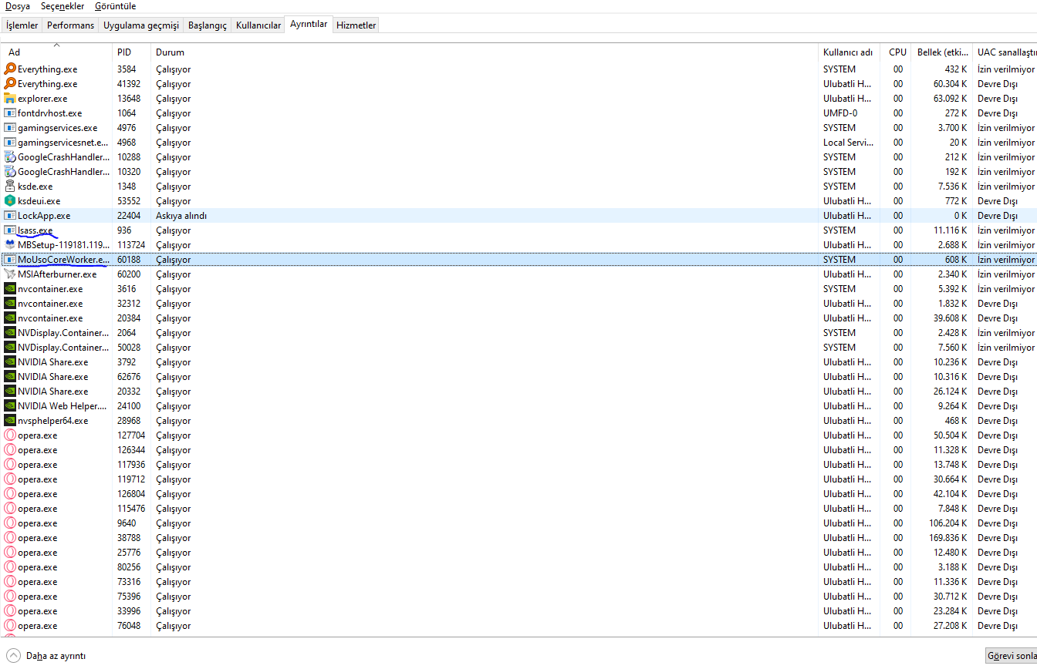Click the fontdrvhost.exe process icon
Image resolution: width=1037 pixels, height=669 pixels.
pos(10,113)
